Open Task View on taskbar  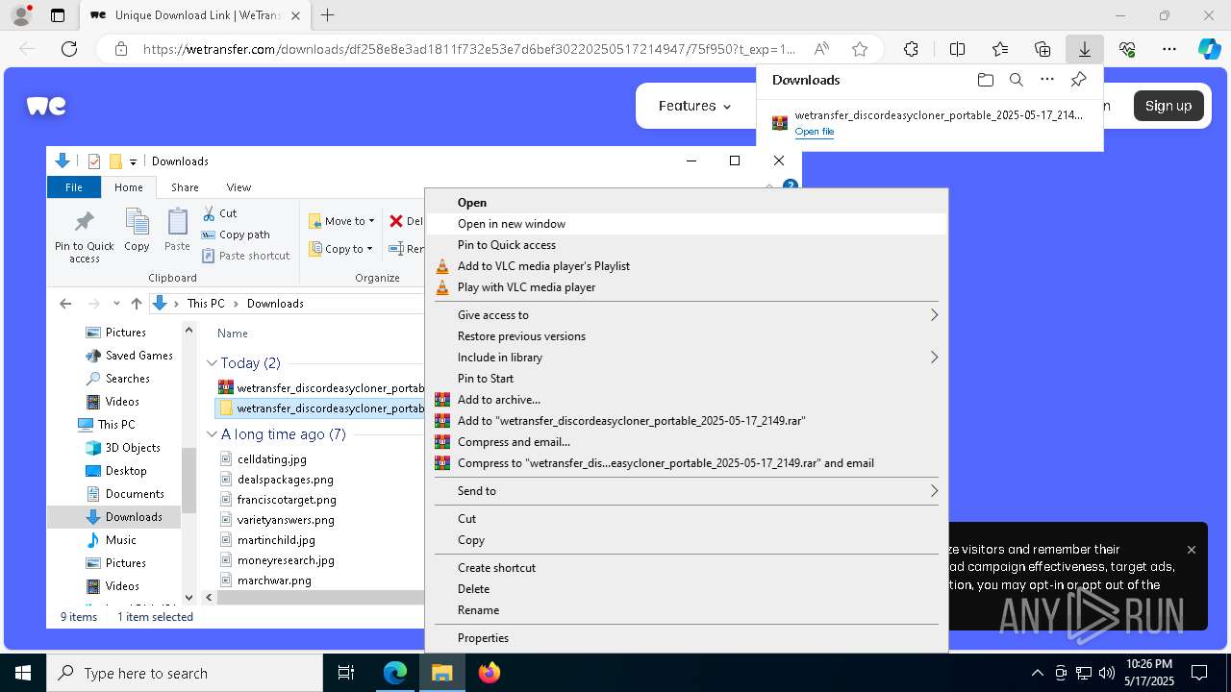pos(346,673)
